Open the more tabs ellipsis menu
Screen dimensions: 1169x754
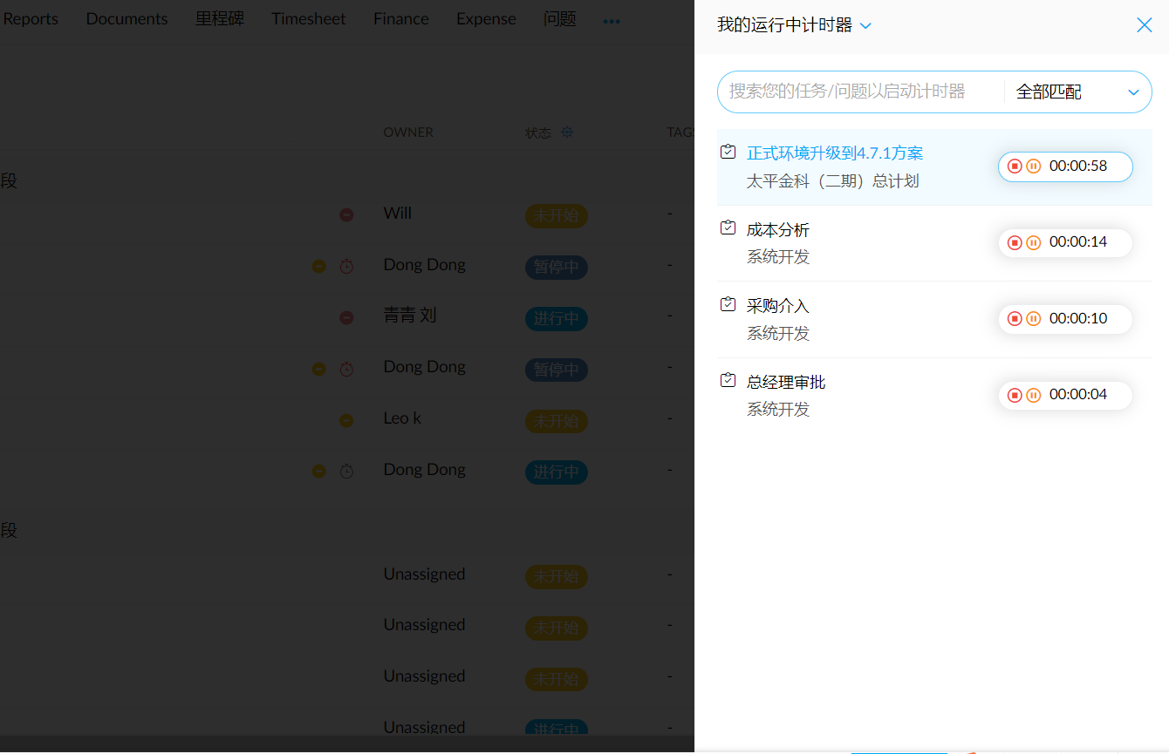click(x=612, y=21)
